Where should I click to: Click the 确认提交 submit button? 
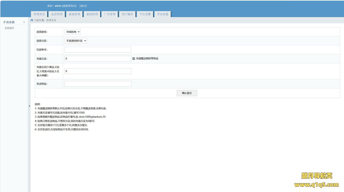click(x=187, y=93)
